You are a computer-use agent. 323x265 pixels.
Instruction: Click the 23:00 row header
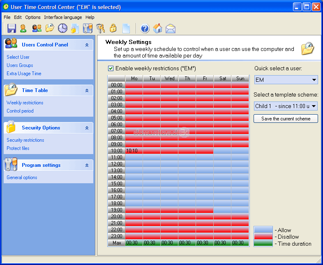coord(116,236)
